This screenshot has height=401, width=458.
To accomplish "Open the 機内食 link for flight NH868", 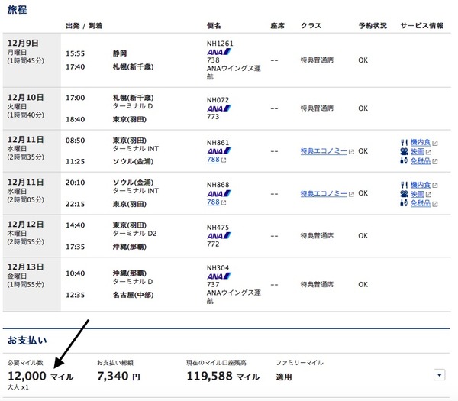I will pyautogui.click(x=421, y=185).
